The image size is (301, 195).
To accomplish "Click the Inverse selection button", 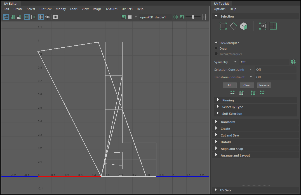I will 264,85.
